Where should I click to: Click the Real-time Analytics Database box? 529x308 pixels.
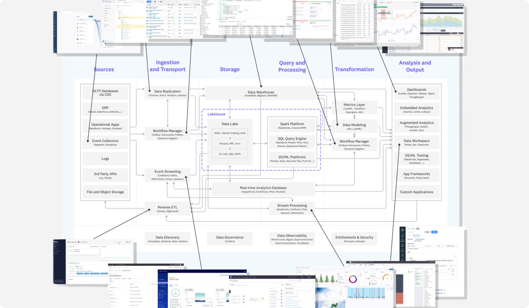click(x=263, y=189)
